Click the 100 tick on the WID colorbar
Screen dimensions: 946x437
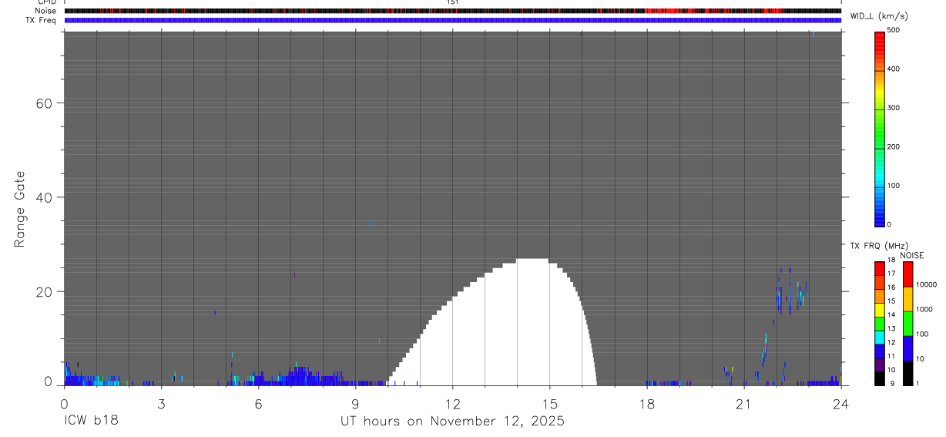click(x=893, y=186)
